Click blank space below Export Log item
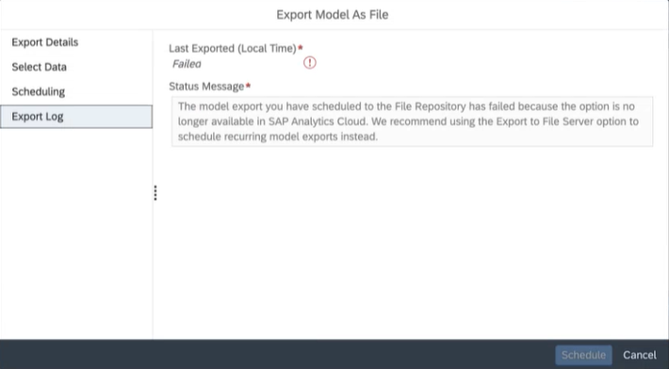 point(76,234)
